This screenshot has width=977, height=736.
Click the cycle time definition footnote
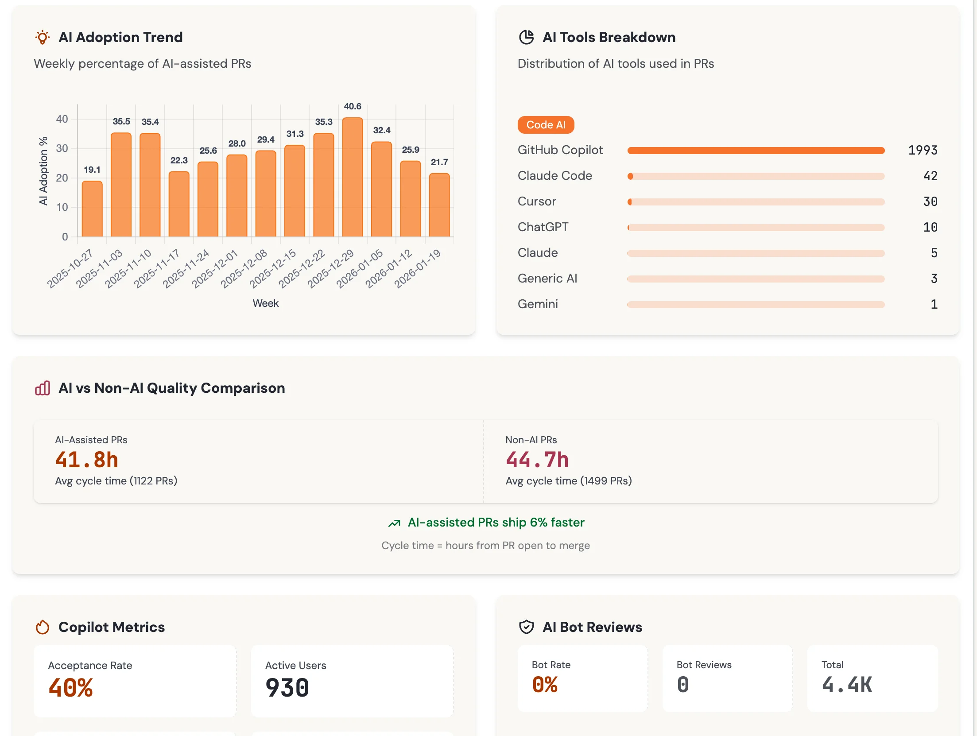486,546
